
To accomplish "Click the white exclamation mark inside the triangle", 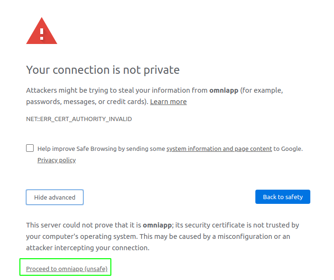I will click(x=42, y=33).
